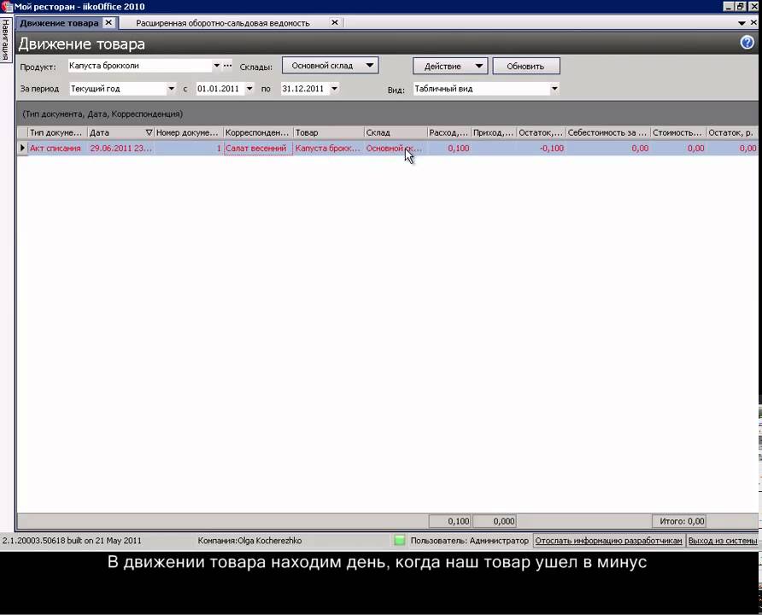Image resolution: width=762 pixels, height=615 pixels.
Task: Switch to Расширенная оборотно-сальдовая ведомость tab
Action: click(223, 23)
